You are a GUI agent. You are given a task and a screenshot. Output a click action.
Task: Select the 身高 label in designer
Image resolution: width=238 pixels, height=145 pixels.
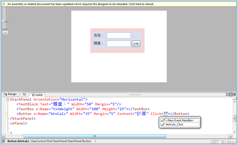[x=98, y=35]
